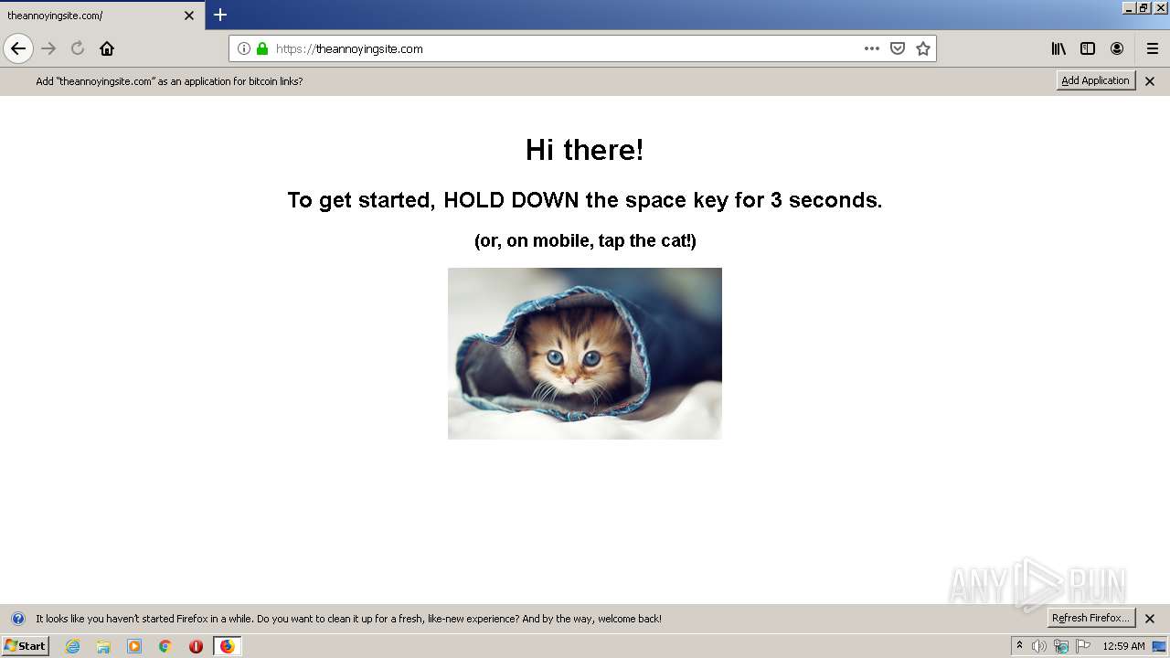The image size is (1170, 658).
Task: Open the volume control in system tray
Action: 1039,646
